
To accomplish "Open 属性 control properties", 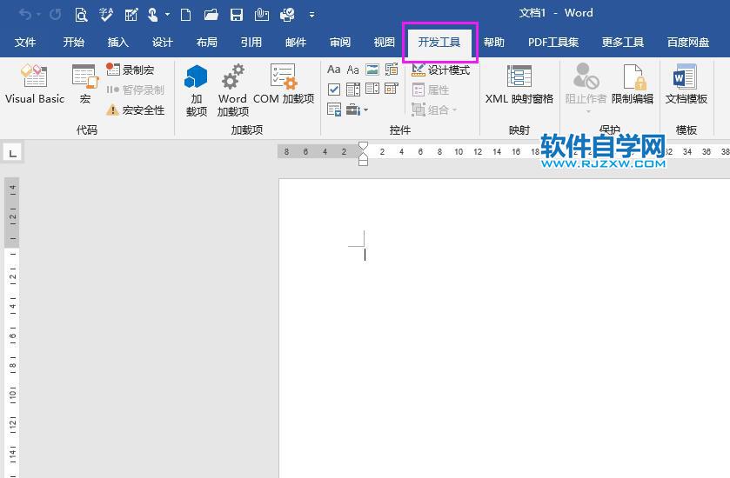I will 431,90.
